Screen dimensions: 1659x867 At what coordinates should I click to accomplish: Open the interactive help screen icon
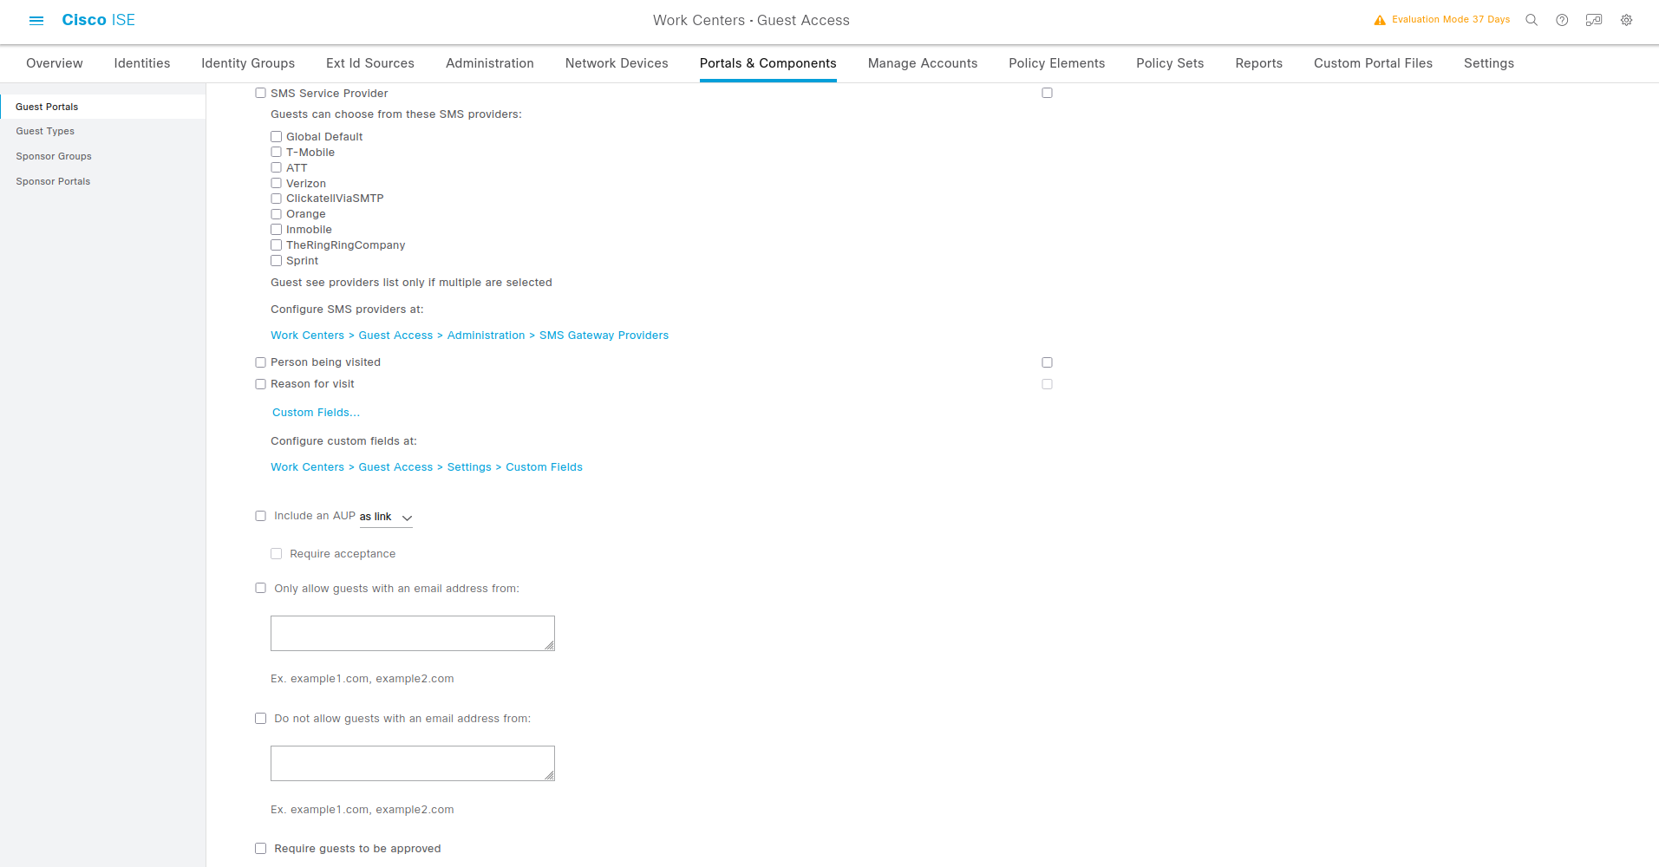click(1594, 20)
